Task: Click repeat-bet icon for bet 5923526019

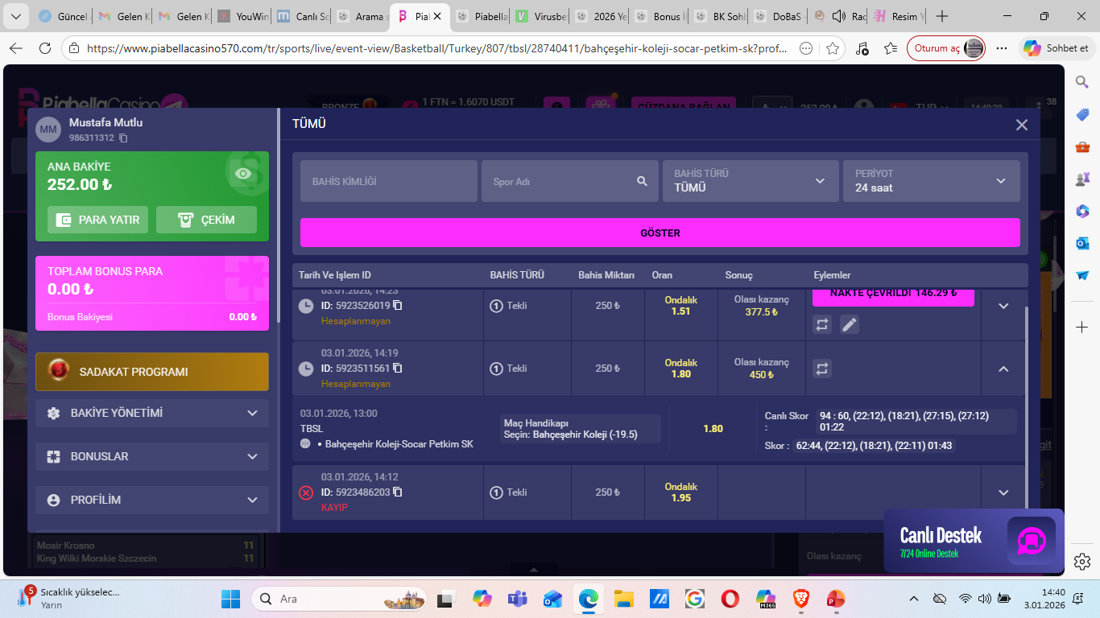Action: [822, 324]
